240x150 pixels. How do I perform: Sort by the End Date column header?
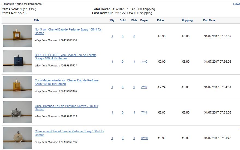(209, 20)
